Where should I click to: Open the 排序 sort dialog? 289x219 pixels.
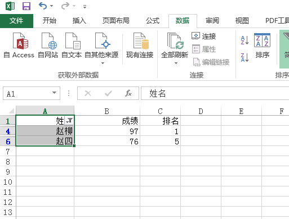(x=263, y=45)
